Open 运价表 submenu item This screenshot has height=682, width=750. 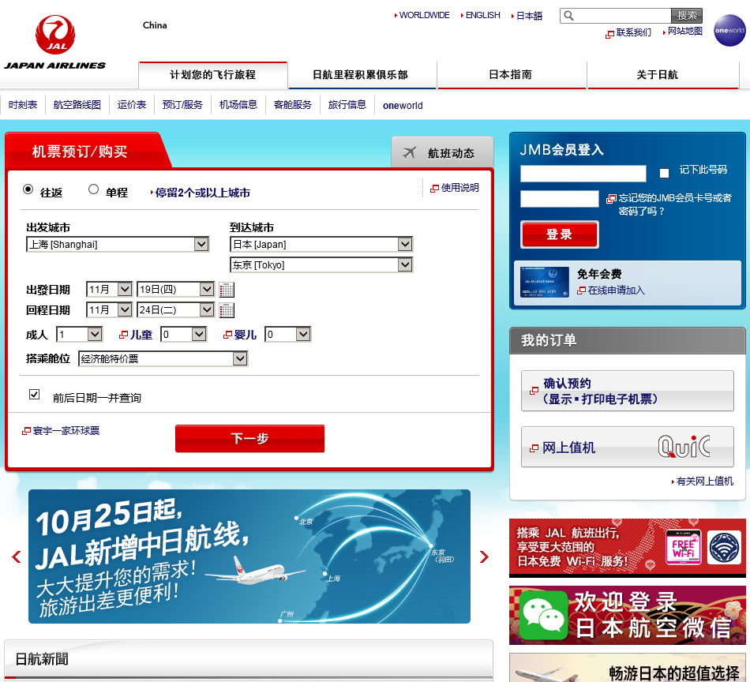(132, 105)
